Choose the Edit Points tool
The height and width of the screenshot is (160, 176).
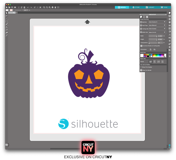[x=7, y=16]
